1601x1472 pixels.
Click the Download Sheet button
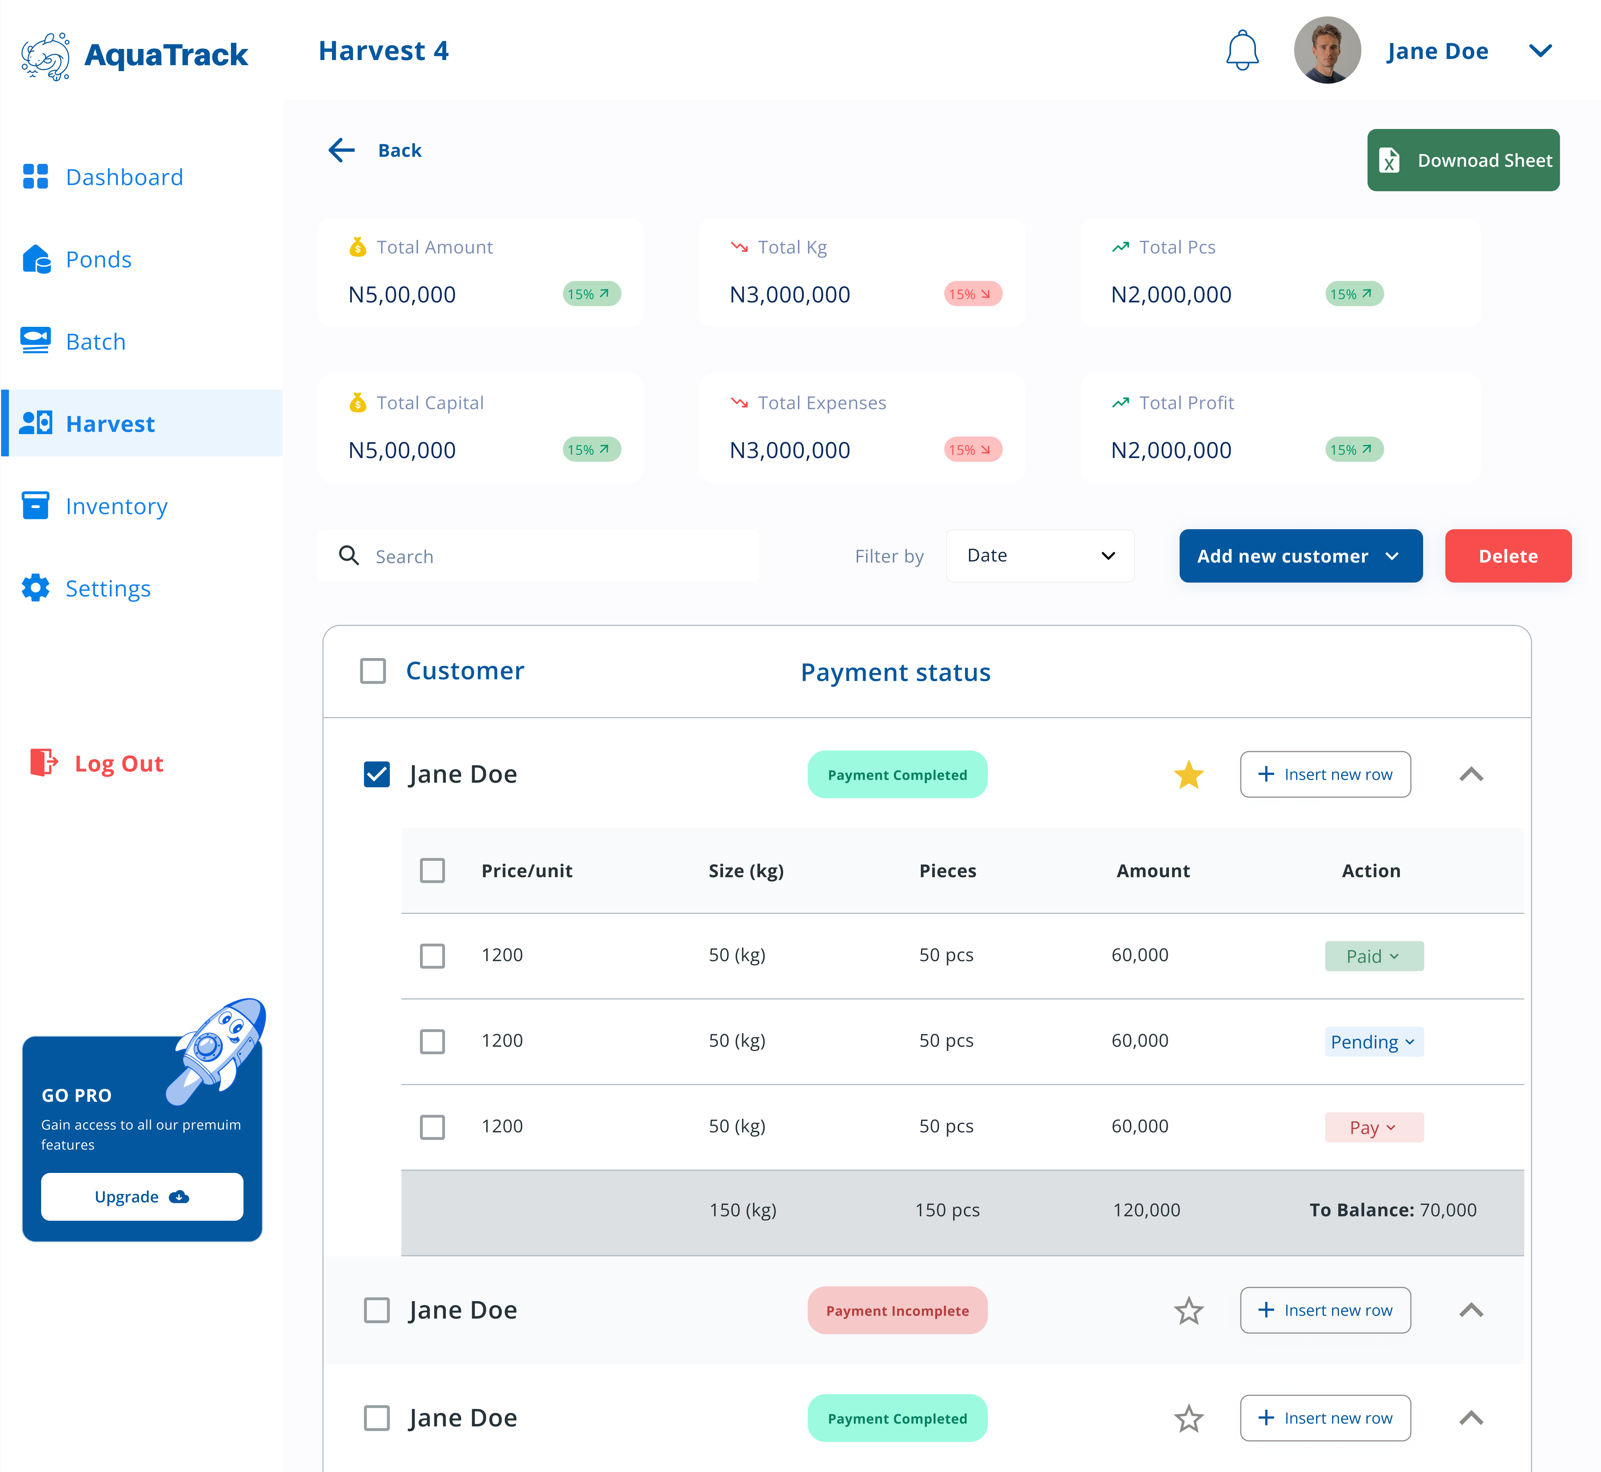point(1462,160)
